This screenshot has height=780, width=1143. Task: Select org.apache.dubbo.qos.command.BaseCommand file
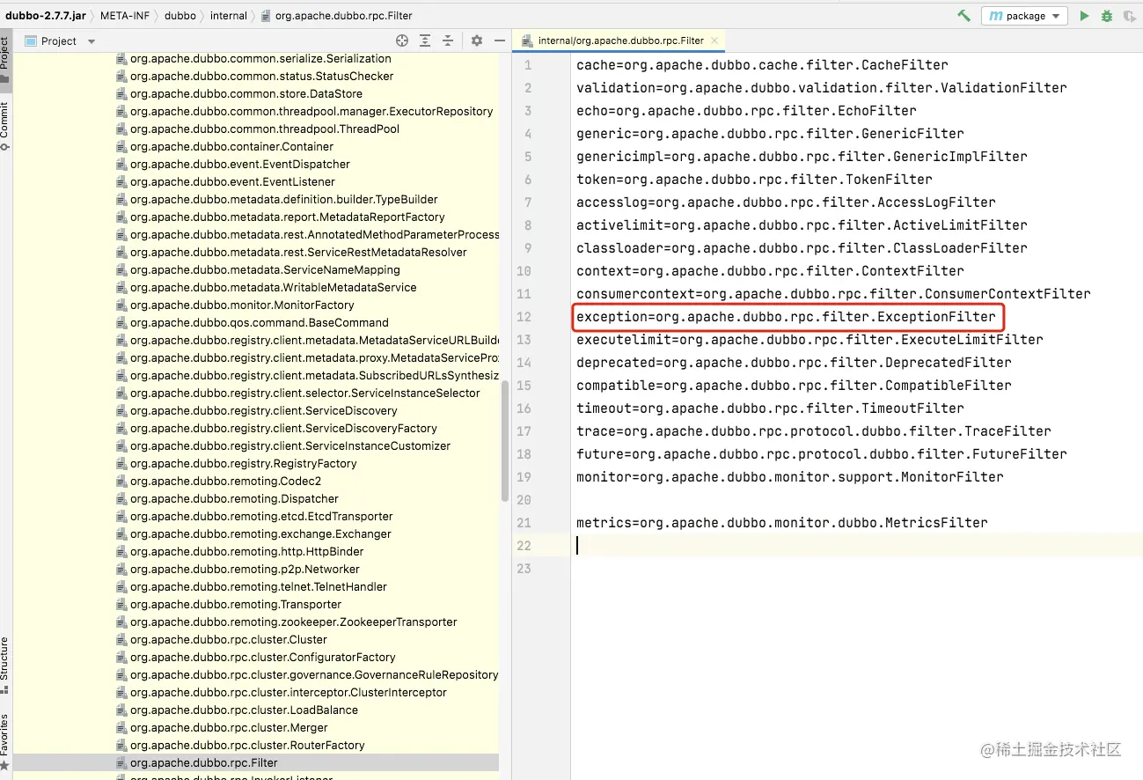coord(259,322)
